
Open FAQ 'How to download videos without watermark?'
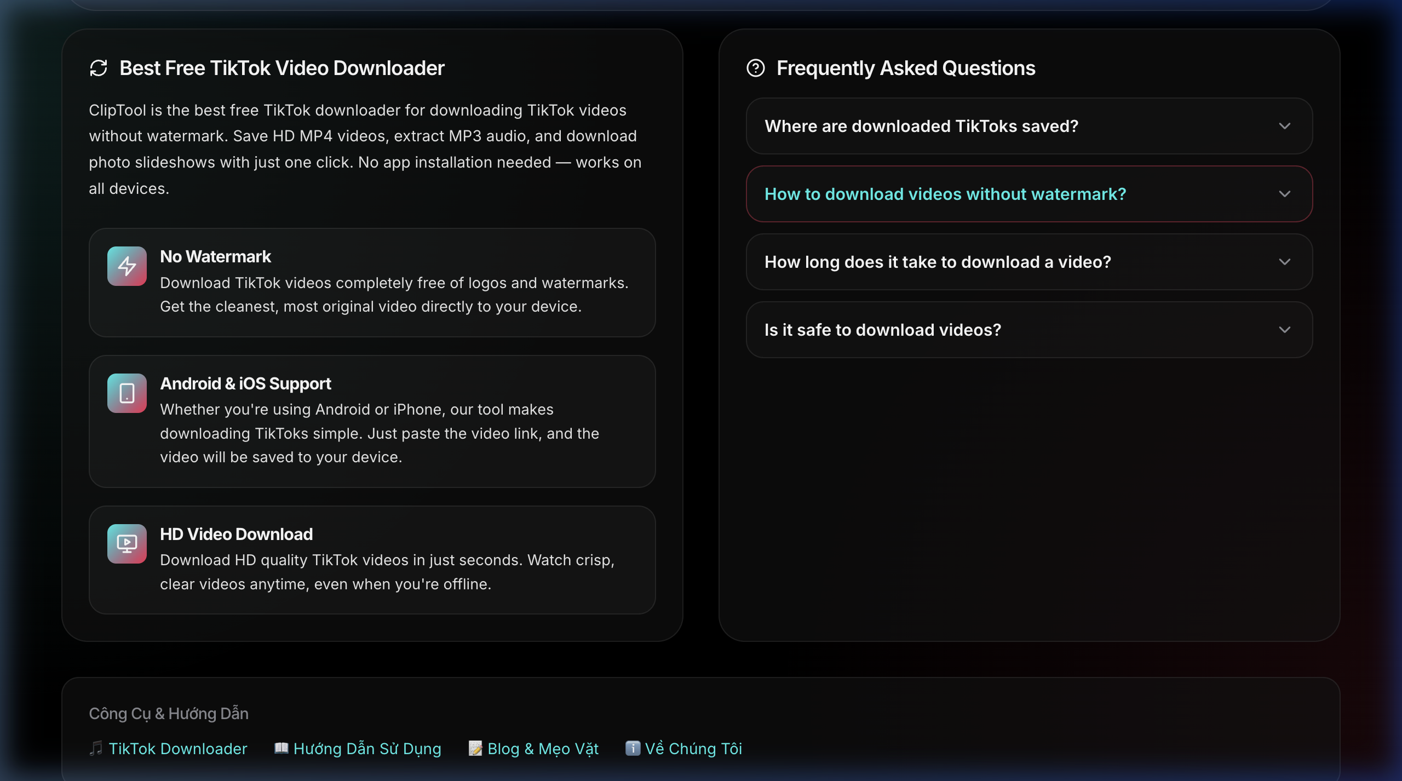tap(1029, 194)
